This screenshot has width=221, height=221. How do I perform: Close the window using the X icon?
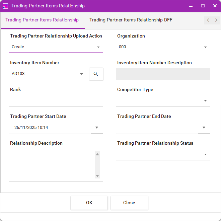[215, 6]
